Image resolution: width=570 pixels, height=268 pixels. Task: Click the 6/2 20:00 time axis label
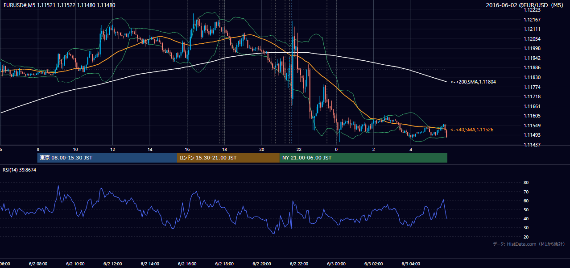261,264
